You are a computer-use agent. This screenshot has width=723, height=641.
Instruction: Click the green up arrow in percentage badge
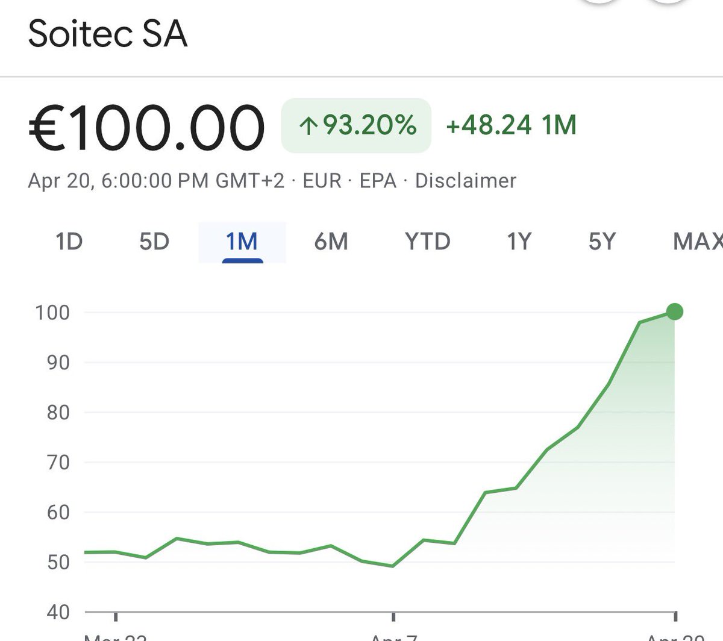pyautogui.click(x=308, y=126)
